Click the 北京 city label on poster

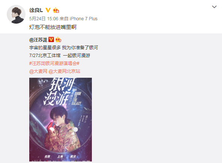click(x=47, y=156)
